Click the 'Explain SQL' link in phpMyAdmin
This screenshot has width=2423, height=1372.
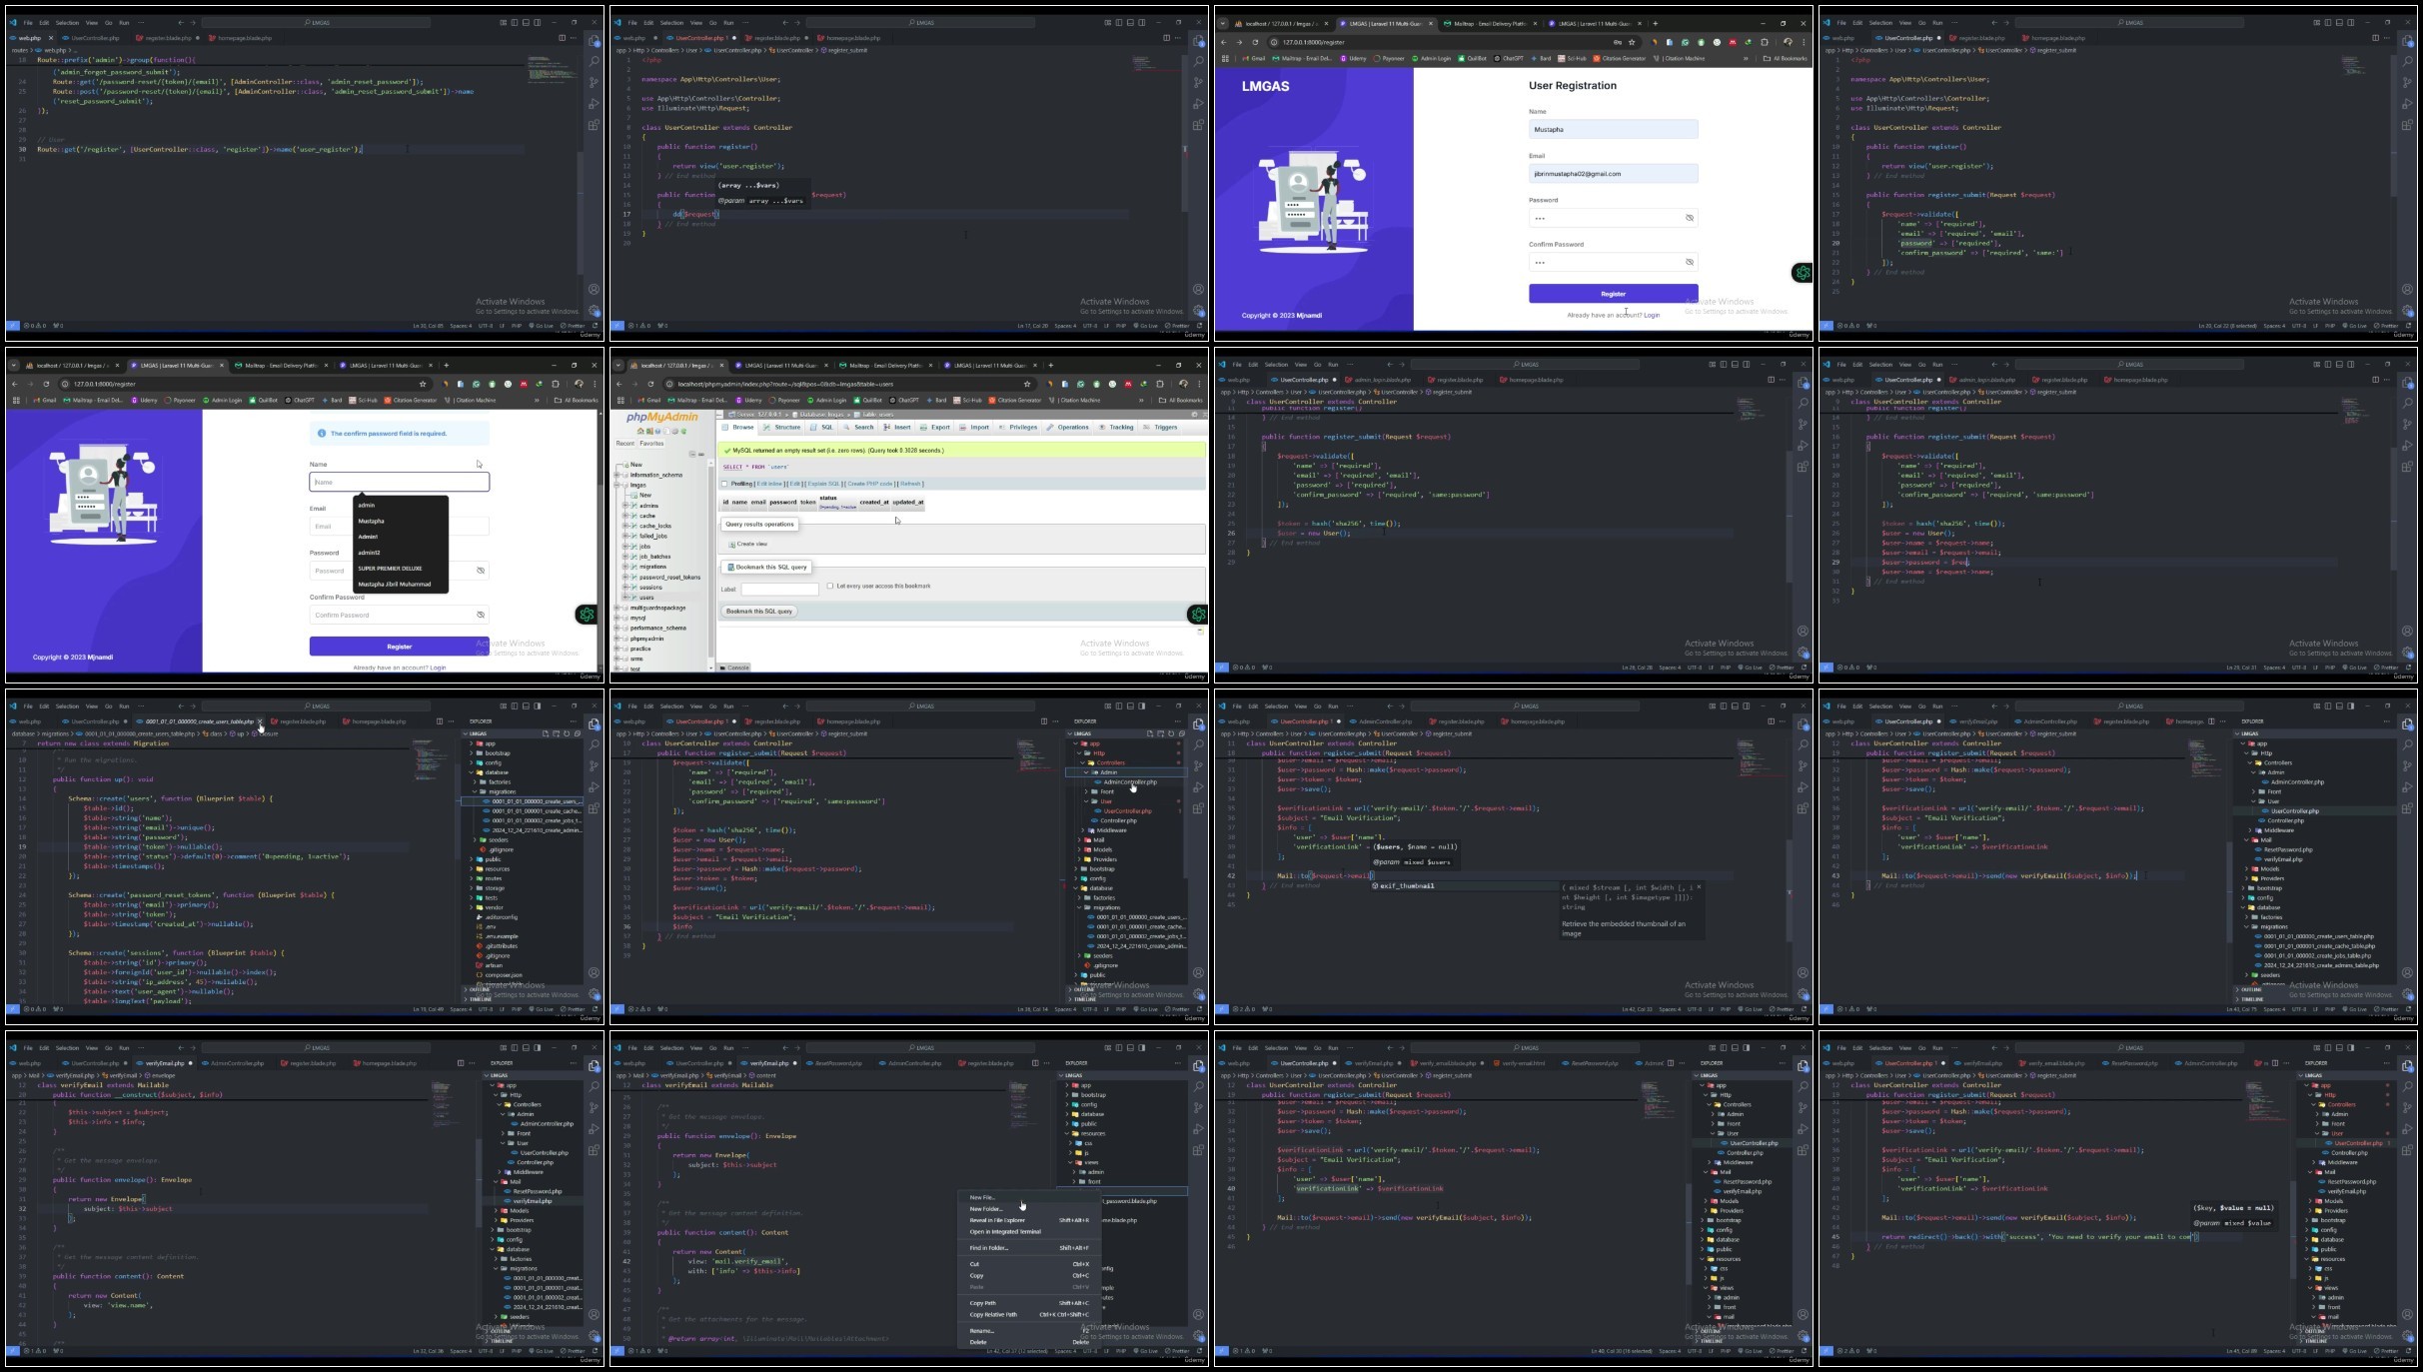pos(823,484)
